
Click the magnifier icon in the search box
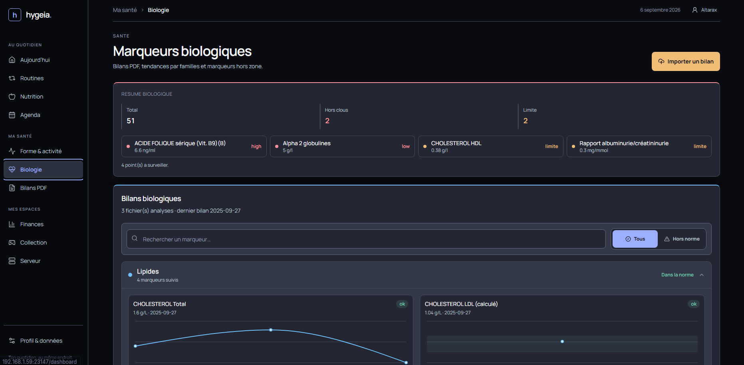pyautogui.click(x=135, y=239)
